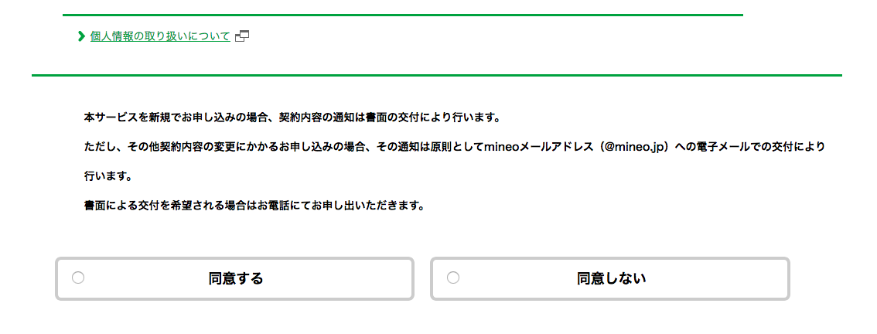877x334 pixels.
Task: Click the short green divider above the privacy link
Action: [403, 15]
